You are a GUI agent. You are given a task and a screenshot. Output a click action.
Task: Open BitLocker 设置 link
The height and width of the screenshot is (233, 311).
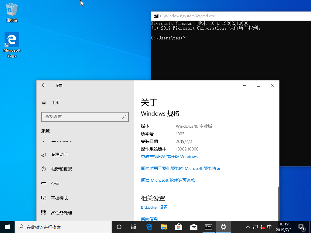(x=154, y=207)
